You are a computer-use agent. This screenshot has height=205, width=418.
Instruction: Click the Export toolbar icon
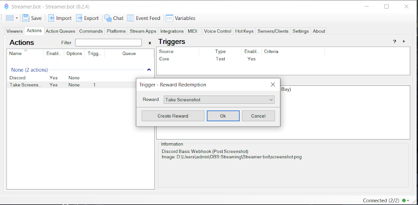pos(80,18)
